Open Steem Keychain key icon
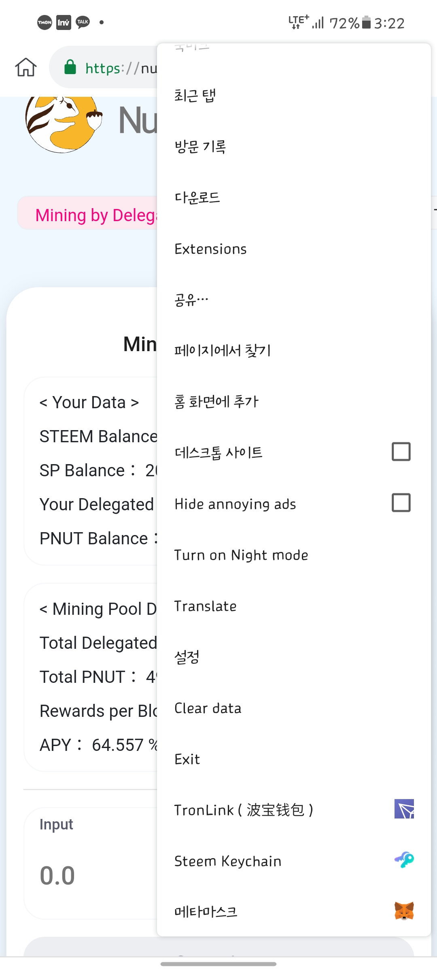 click(404, 860)
